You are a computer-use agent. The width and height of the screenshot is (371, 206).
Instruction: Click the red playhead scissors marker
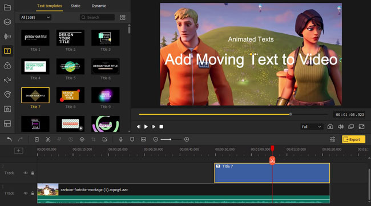point(272,160)
